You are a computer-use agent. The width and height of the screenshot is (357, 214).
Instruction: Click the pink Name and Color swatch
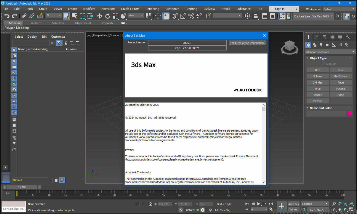tap(350, 114)
